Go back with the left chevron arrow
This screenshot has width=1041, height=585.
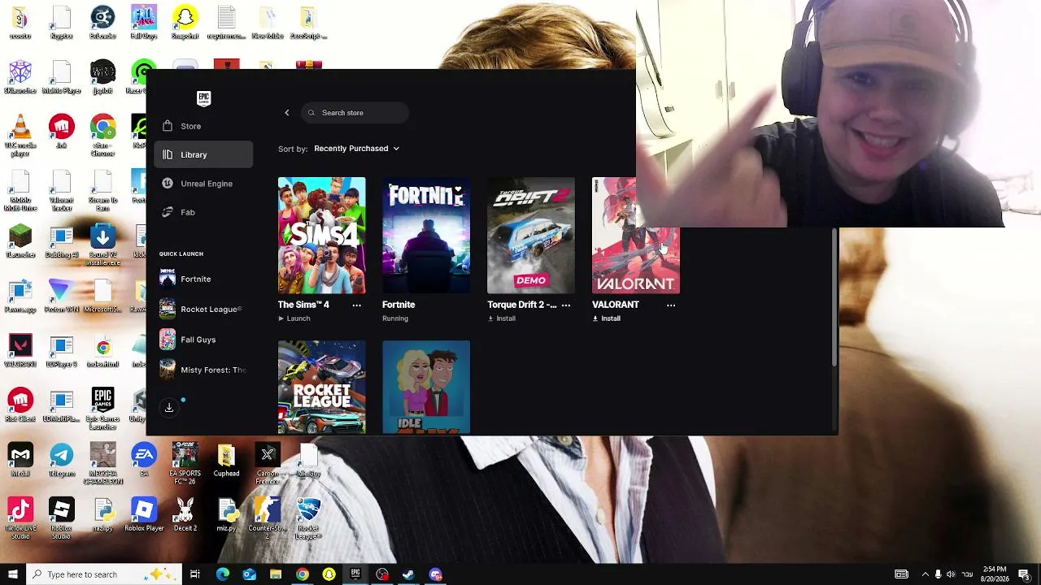[286, 113]
